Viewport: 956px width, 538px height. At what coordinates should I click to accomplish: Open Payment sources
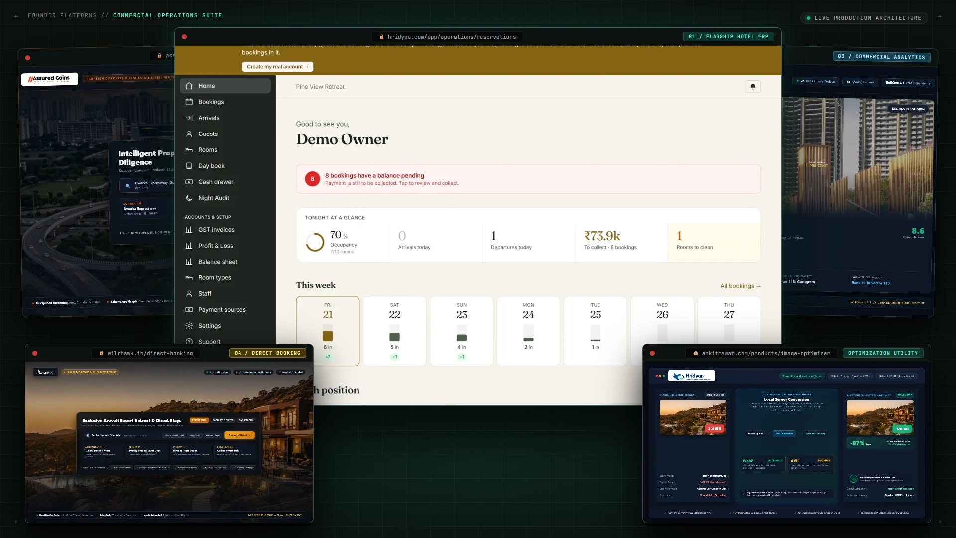225,310
